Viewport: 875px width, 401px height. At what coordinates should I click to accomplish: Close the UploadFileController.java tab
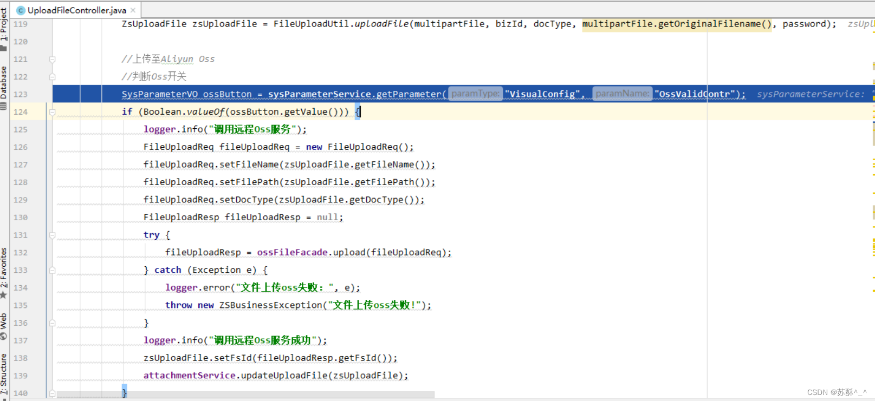coord(133,10)
